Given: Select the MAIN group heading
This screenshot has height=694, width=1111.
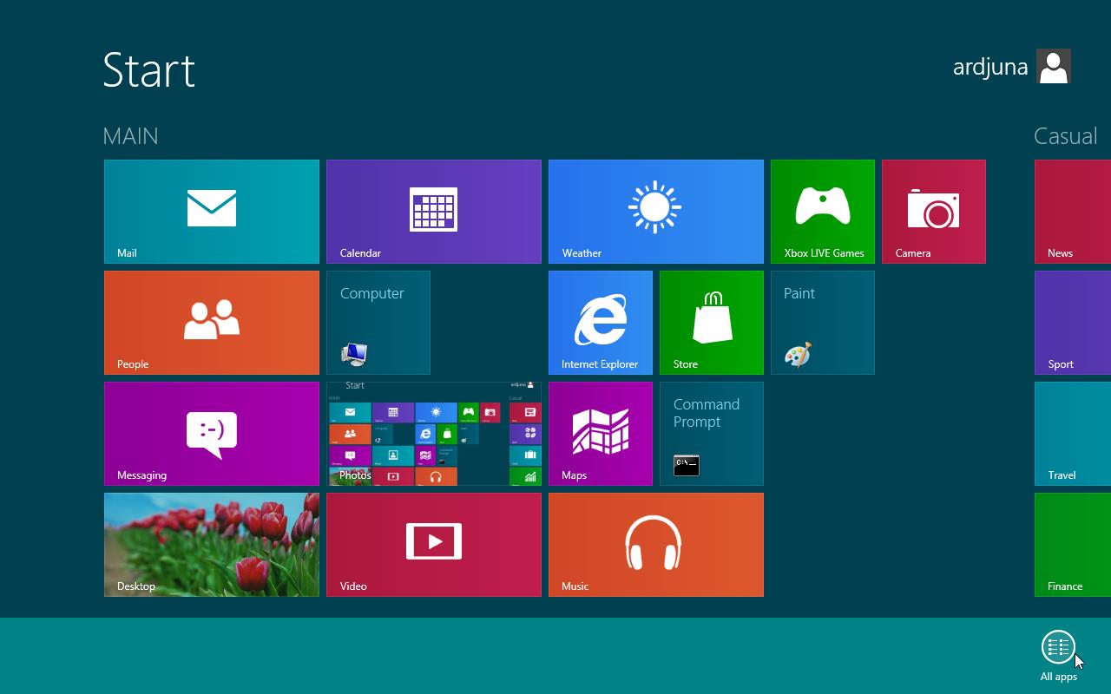Looking at the screenshot, I should point(130,136).
